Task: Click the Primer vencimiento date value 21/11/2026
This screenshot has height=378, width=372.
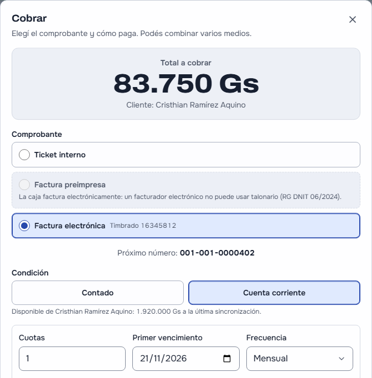Action: [x=163, y=359]
